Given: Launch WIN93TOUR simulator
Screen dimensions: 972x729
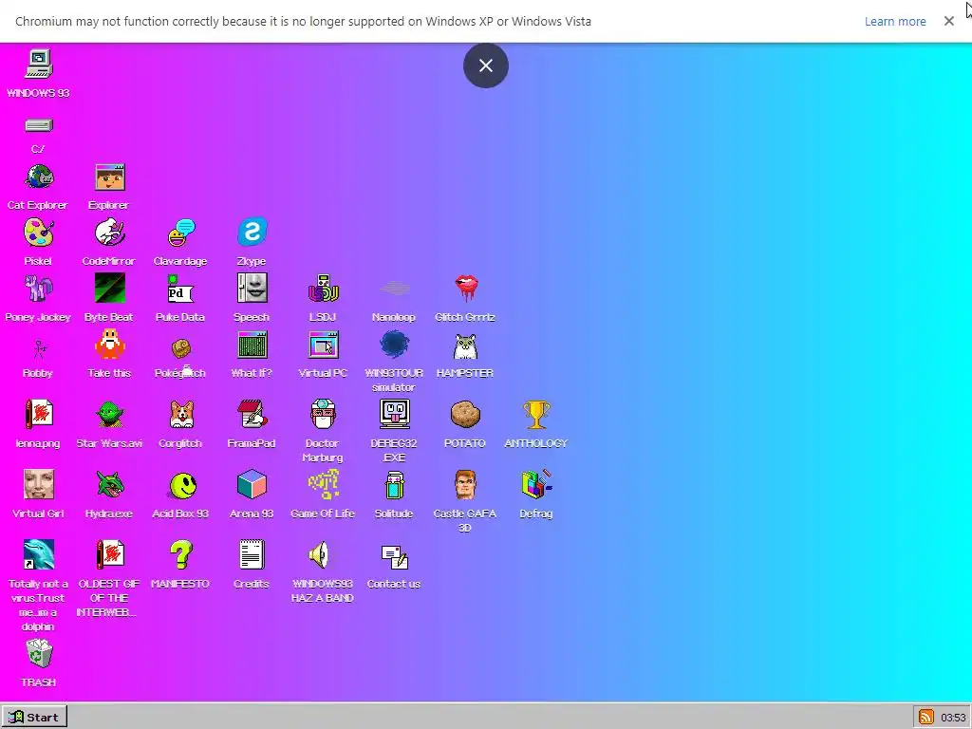Looking at the screenshot, I should pyautogui.click(x=394, y=345).
